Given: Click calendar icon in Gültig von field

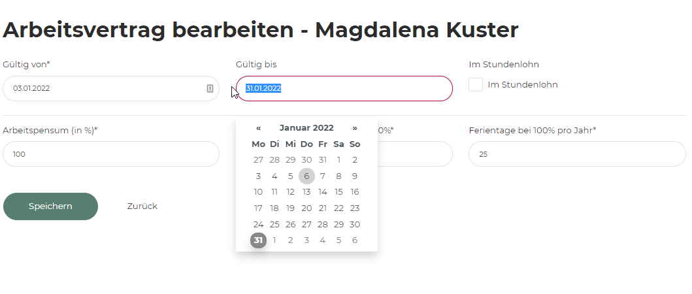Looking at the screenshot, I should [210, 88].
